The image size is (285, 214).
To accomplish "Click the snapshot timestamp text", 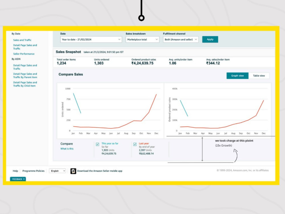I will point(104,52).
